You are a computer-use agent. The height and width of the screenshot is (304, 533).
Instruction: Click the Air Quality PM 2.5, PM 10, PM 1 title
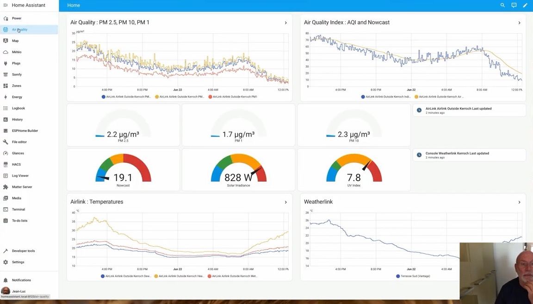pos(110,23)
